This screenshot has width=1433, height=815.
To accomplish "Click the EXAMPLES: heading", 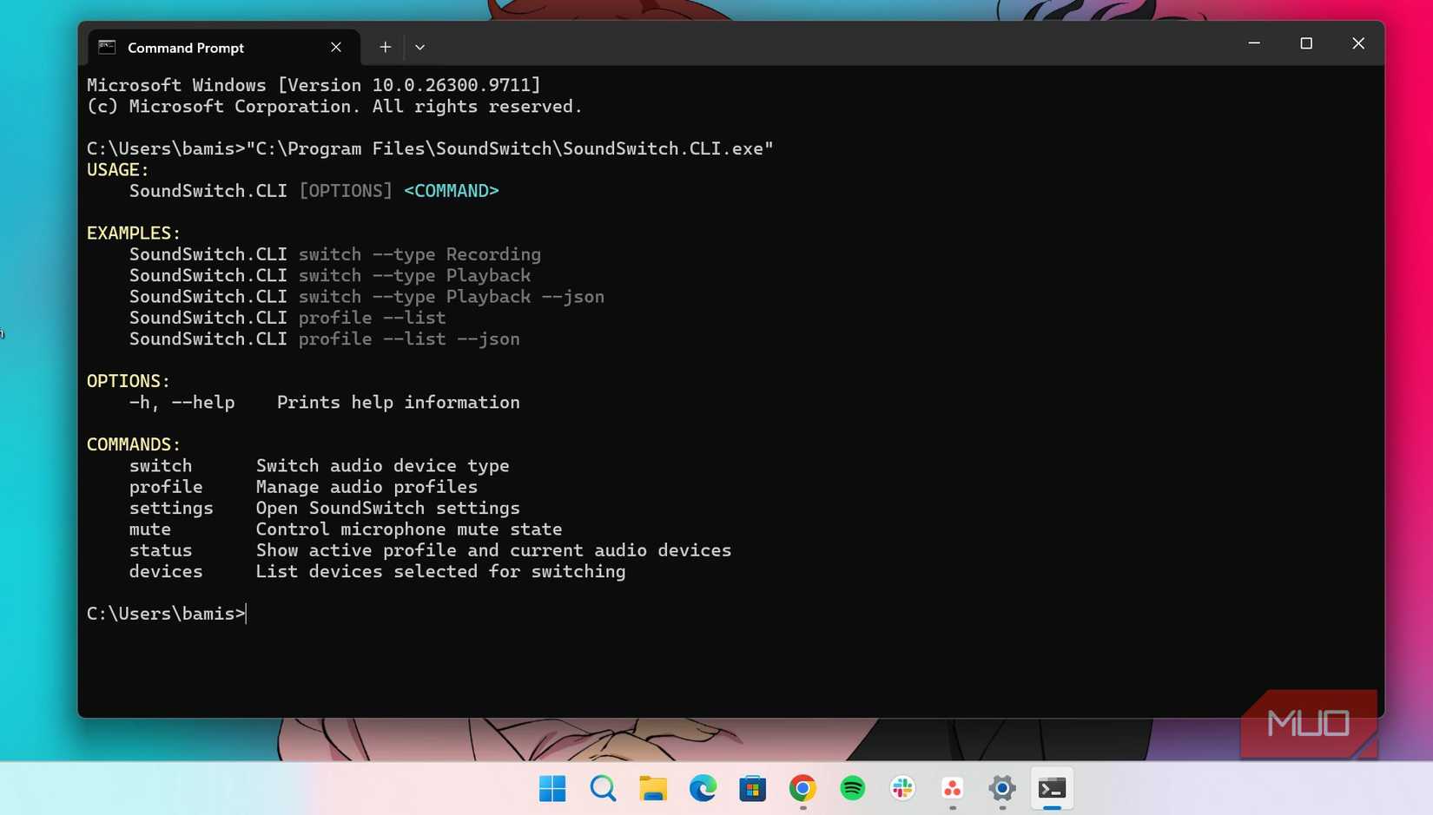I will coord(134,233).
